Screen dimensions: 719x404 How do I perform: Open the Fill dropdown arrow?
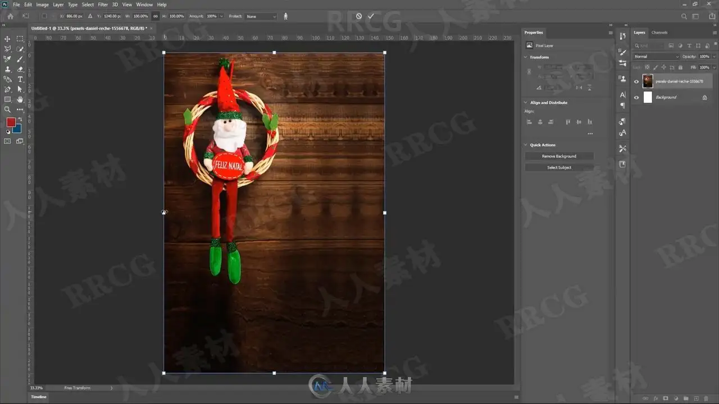715,67
